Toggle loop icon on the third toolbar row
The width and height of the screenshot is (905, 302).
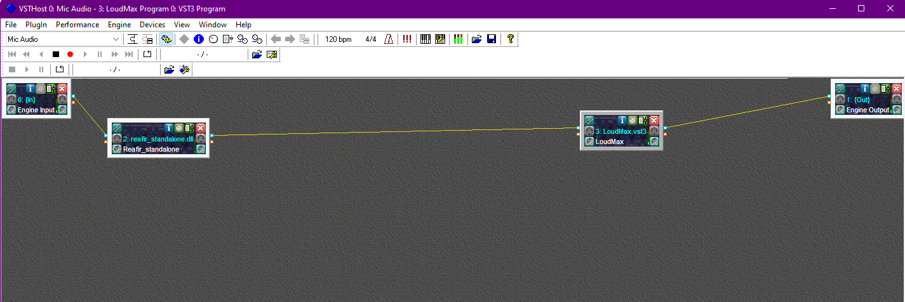(60, 70)
